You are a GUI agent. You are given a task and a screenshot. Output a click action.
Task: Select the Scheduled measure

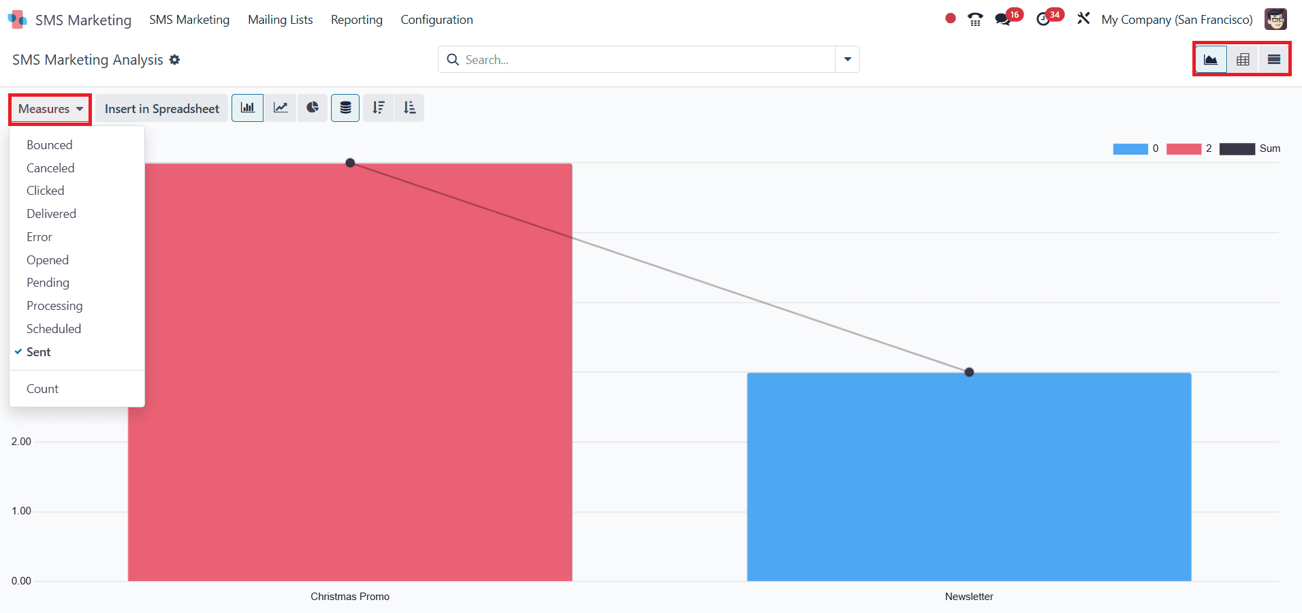(77, 329)
